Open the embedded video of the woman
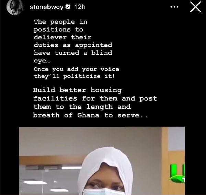The height and width of the screenshot is (195, 207). (102, 161)
